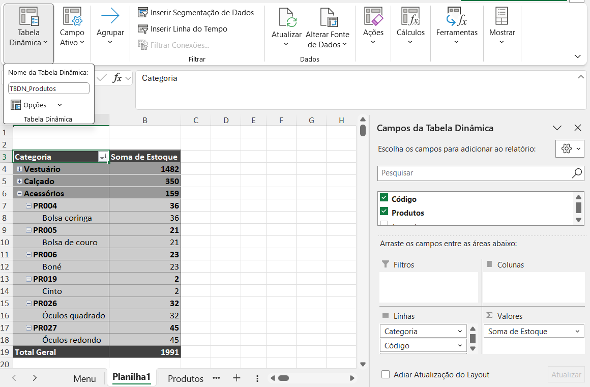Click Inserir Segmentação de Dados
The image size is (590, 387).
(x=196, y=13)
